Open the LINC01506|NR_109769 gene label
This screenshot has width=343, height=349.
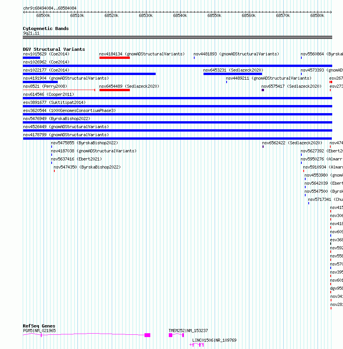pos(214,340)
